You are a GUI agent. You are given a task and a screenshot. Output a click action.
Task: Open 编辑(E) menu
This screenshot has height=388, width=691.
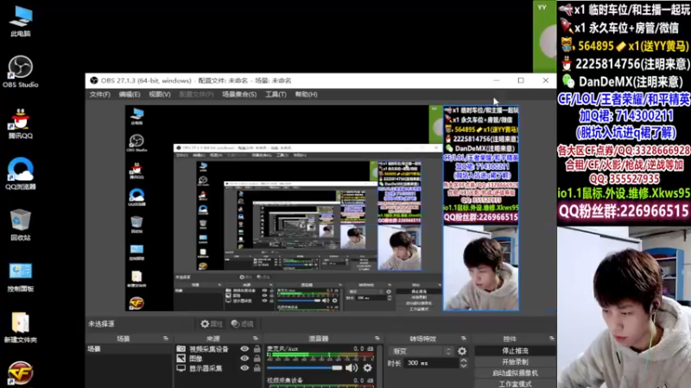(130, 94)
